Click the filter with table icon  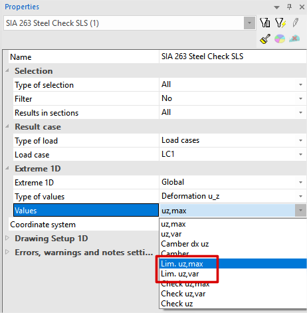coord(265,23)
